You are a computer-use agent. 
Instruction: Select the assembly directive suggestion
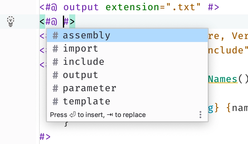(127, 35)
